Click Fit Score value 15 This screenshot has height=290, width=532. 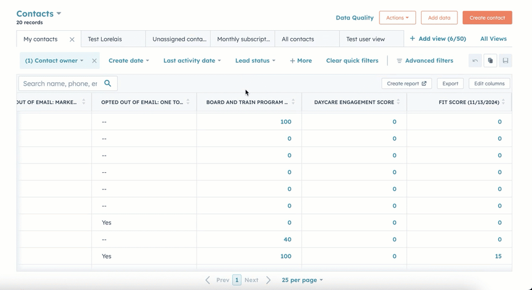tap(498, 256)
